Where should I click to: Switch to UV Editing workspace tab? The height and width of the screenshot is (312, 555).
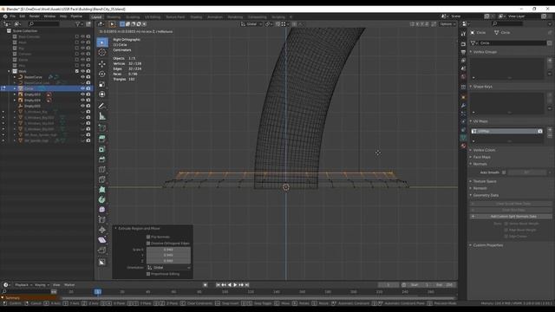(153, 17)
